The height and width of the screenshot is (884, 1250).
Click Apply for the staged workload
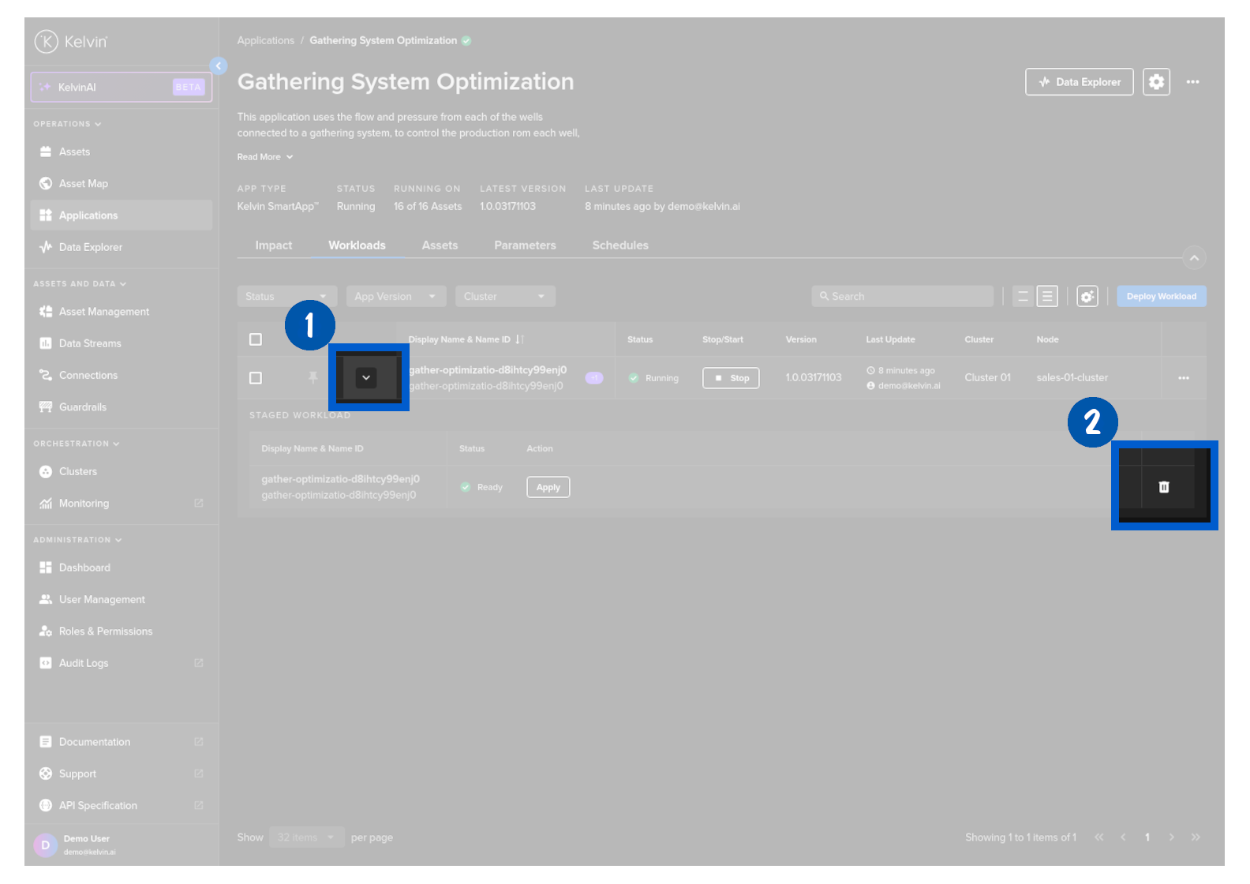(548, 488)
